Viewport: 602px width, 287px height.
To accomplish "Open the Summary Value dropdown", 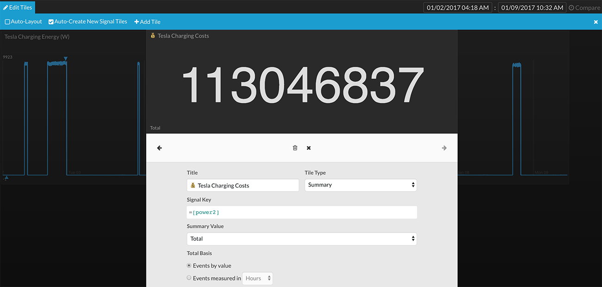I will [x=301, y=239].
